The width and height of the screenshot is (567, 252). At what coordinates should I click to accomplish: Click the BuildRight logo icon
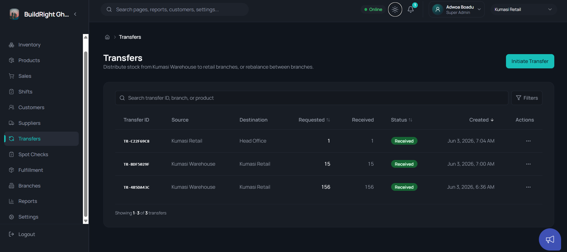[14, 14]
